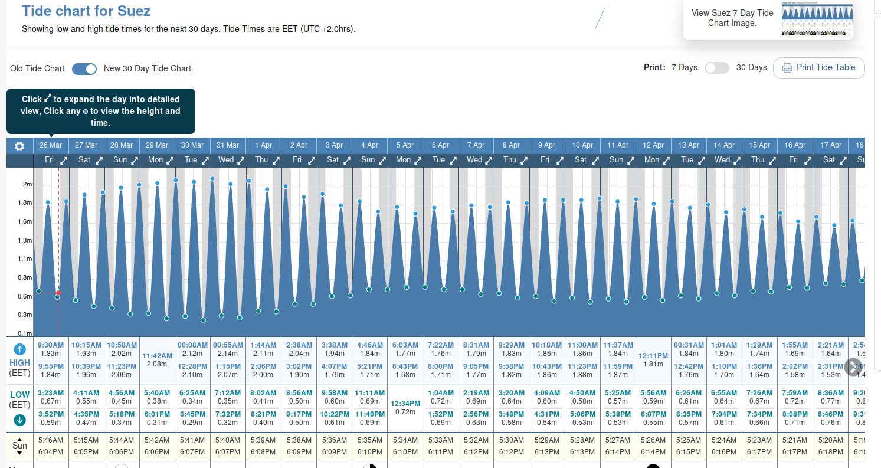Toggle Print 7 Days/30 Days switch
The width and height of the screenshot is (881, 468).
[x=716, y=68]
